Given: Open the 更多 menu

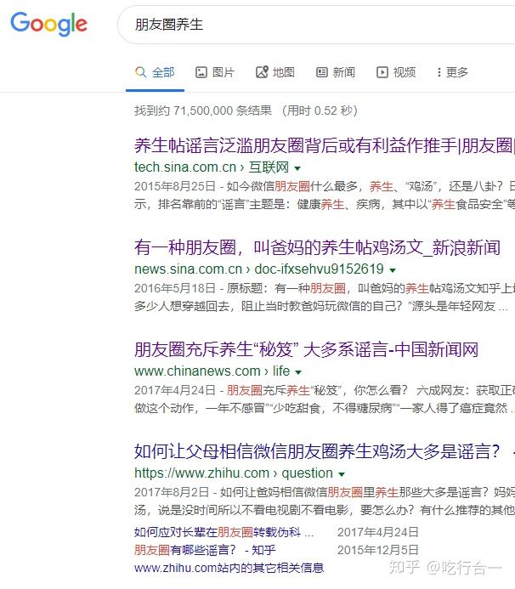Looking at the screenshot, I should pyautogui.click(x=452, y=72).
